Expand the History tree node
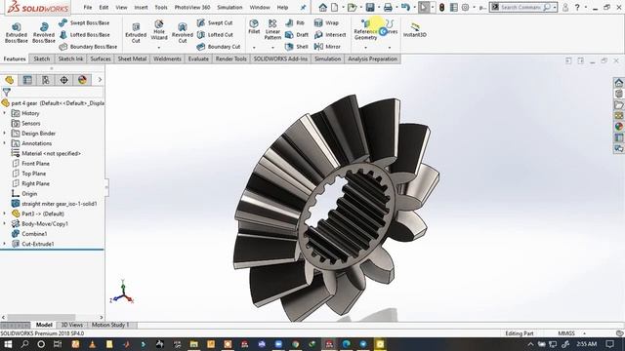This screenshot has height=351, width=625. pyautogui.click(x=5, y=113)
